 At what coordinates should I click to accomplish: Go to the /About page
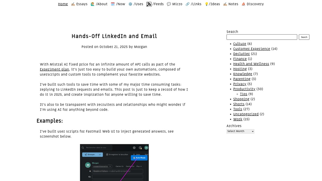click(99, 4)
